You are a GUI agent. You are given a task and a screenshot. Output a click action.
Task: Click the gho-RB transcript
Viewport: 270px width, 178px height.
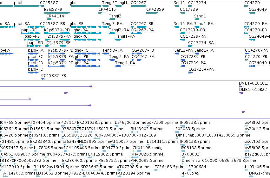click(x=85, y=27)
